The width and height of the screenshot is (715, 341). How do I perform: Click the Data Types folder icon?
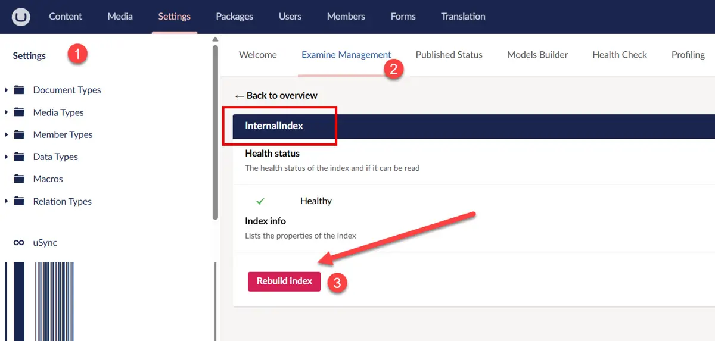19,157
